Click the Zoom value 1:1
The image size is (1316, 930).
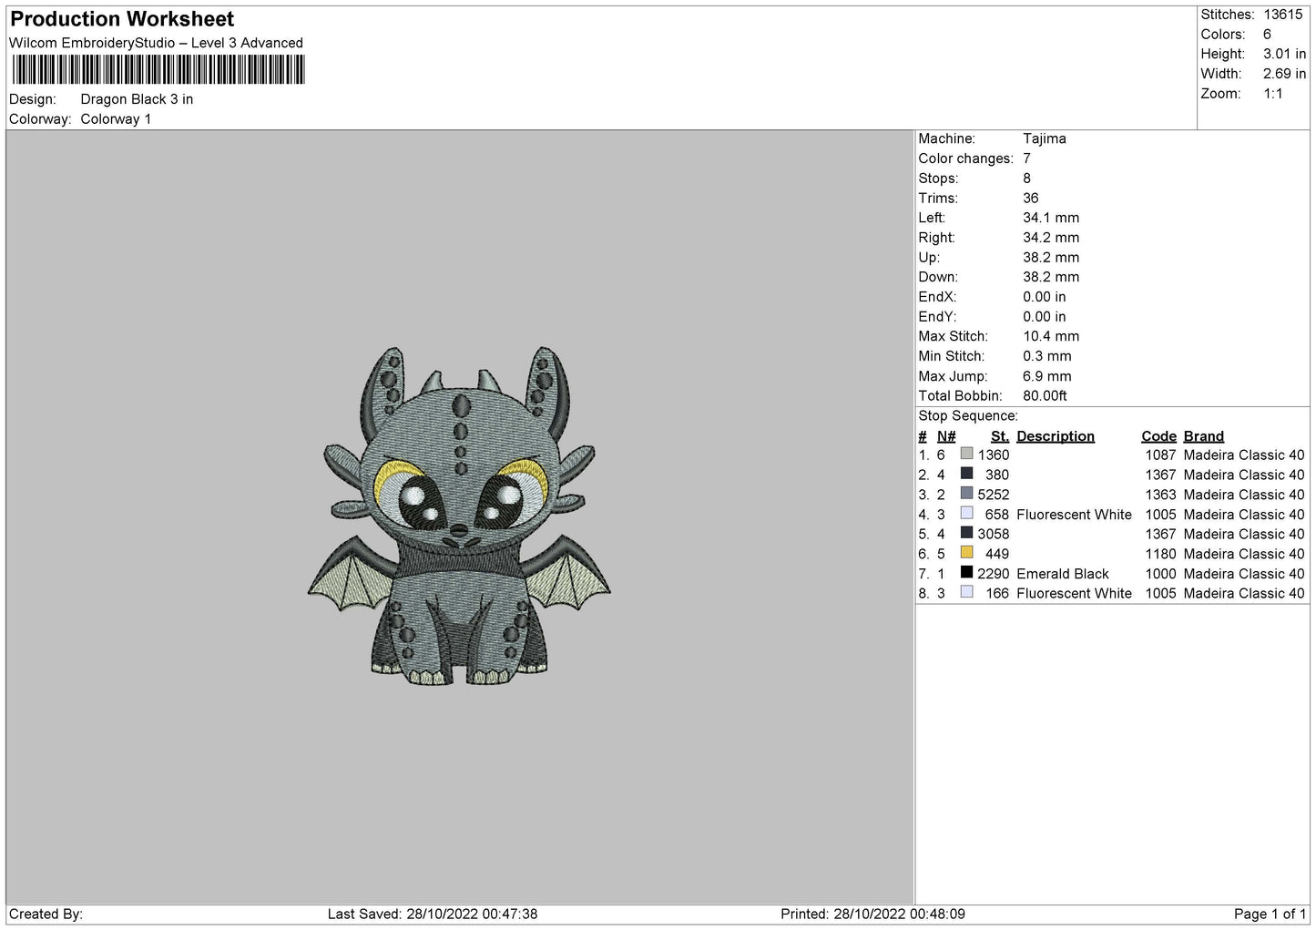pyautogui.click(x=1272, y=94)
